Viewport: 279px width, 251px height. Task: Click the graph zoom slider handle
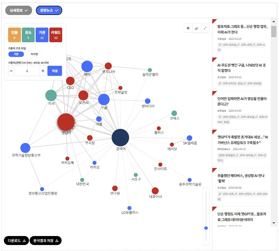coord(206,228)
